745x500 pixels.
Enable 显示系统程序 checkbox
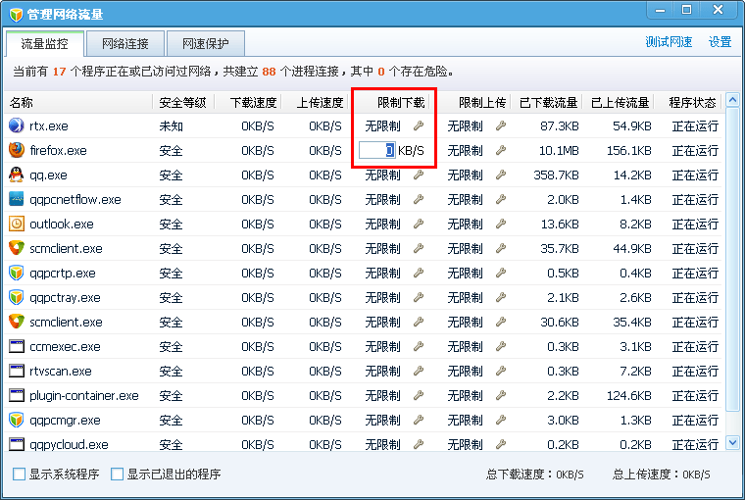point(19,474)
